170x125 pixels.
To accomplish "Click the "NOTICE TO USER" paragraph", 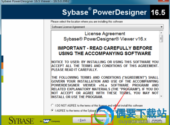I will coord(105,66).
